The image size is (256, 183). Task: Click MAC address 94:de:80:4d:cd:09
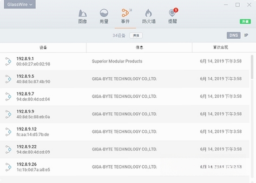pyautogui.click(x=33, y=152)
